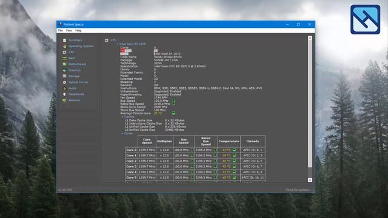
Task: Show Core 4 rated bus speed graph icon
Action: coord(215,172)
